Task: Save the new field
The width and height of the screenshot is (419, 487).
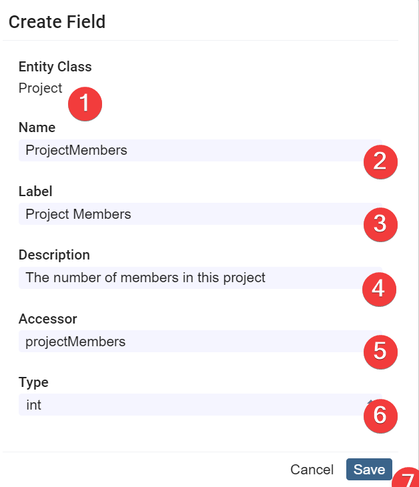Action: click(x=369, y=469)
